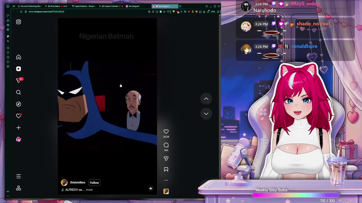Open the Opera menu logo icon
362x203 pixels.
[8, 6]
